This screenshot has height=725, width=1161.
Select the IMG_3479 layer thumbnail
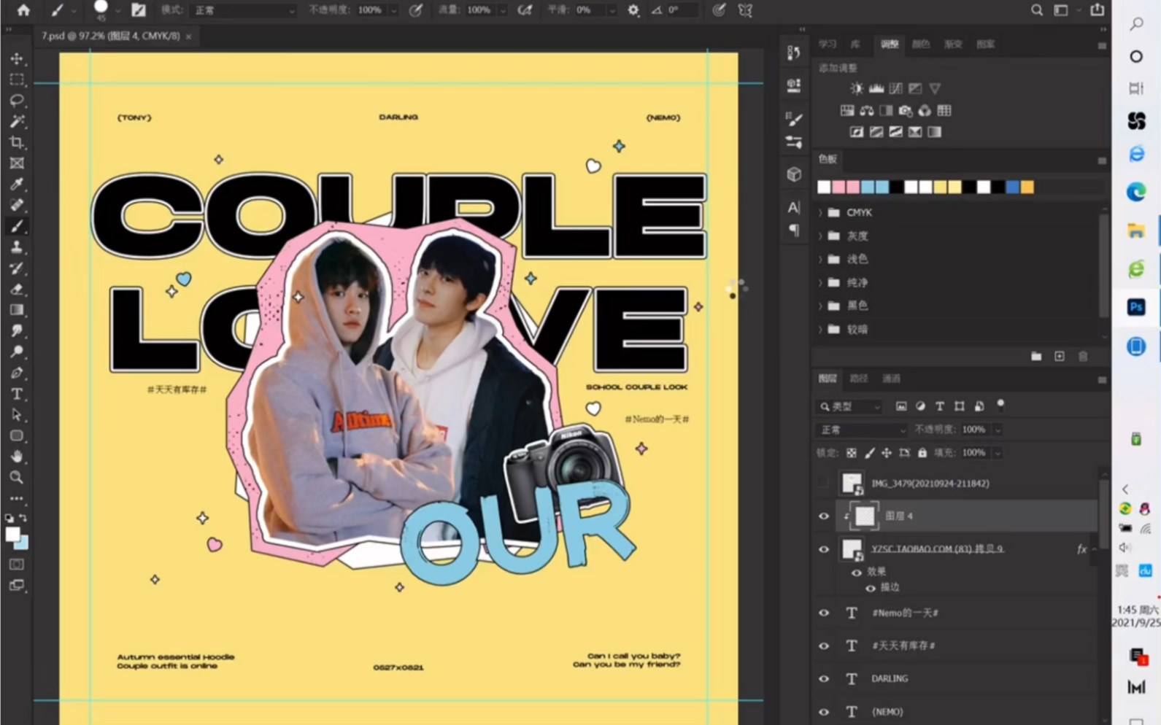click(852, 483)
